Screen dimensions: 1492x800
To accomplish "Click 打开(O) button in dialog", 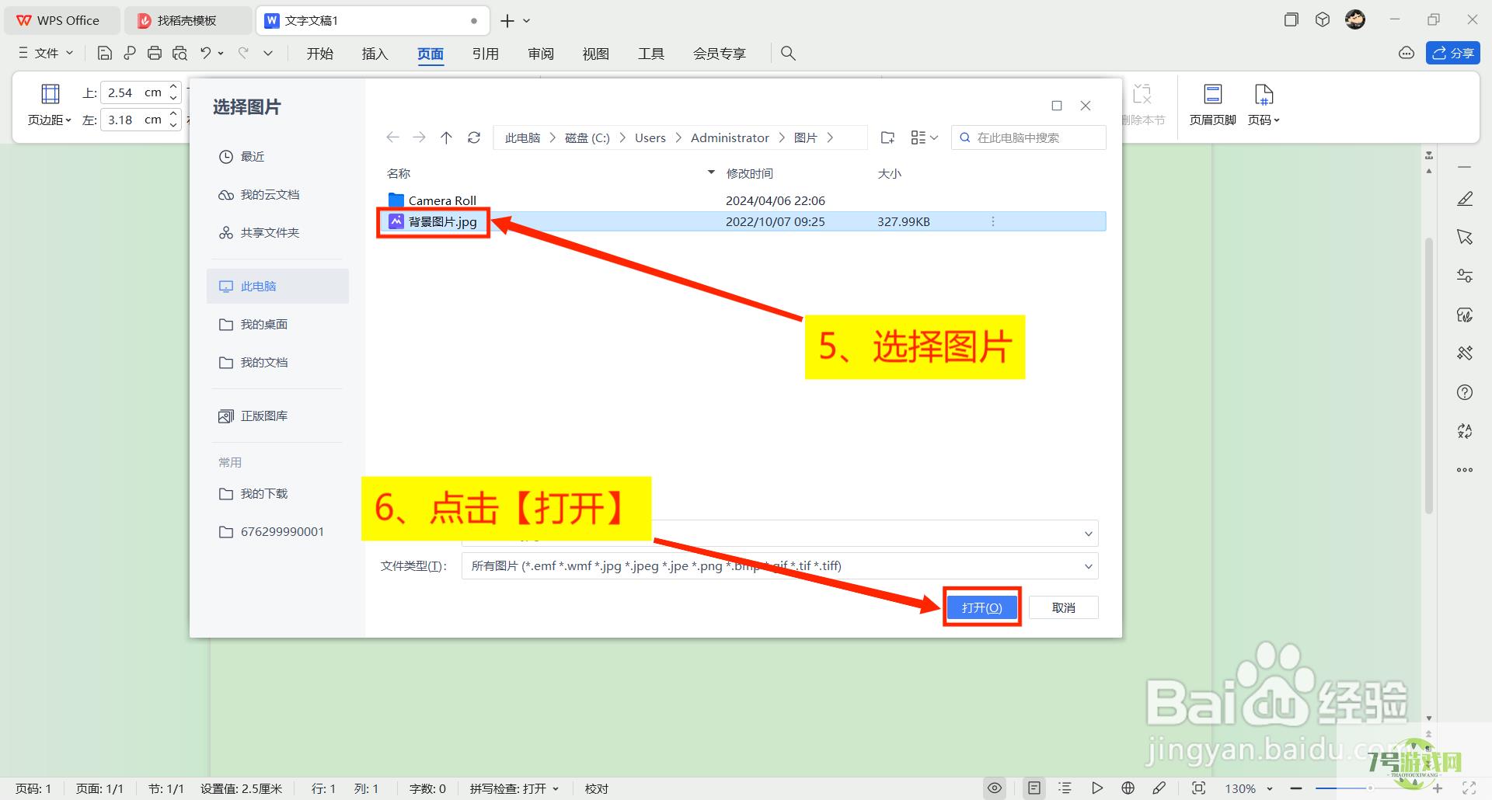I will pos(981,607).
